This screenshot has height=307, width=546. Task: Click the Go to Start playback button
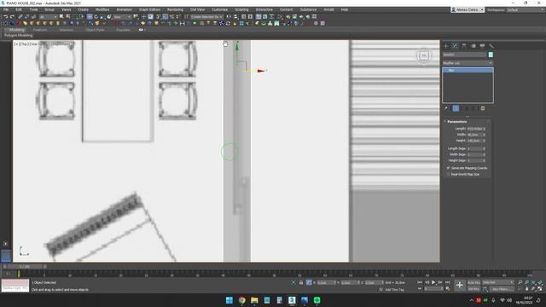click(420, 282)
